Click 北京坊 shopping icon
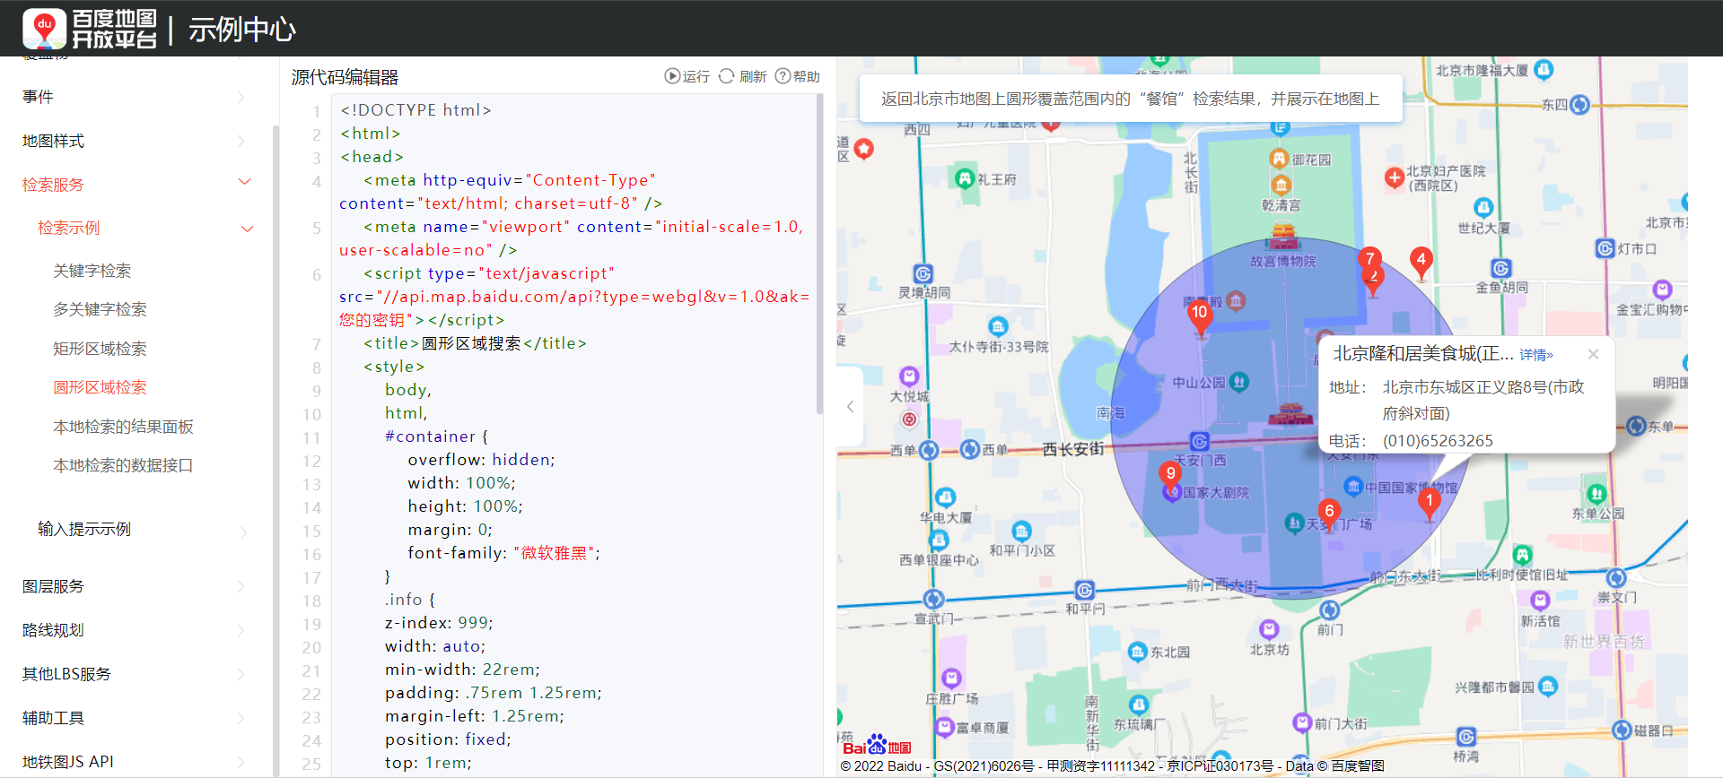The width and height of the screenshot is (1723, 778). click(x=1269, y=629)
